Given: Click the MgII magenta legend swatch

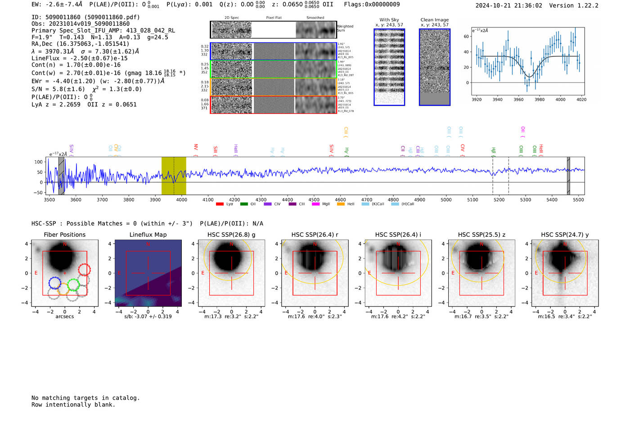Looking at the screenshot, I should [x=316, y=204].
